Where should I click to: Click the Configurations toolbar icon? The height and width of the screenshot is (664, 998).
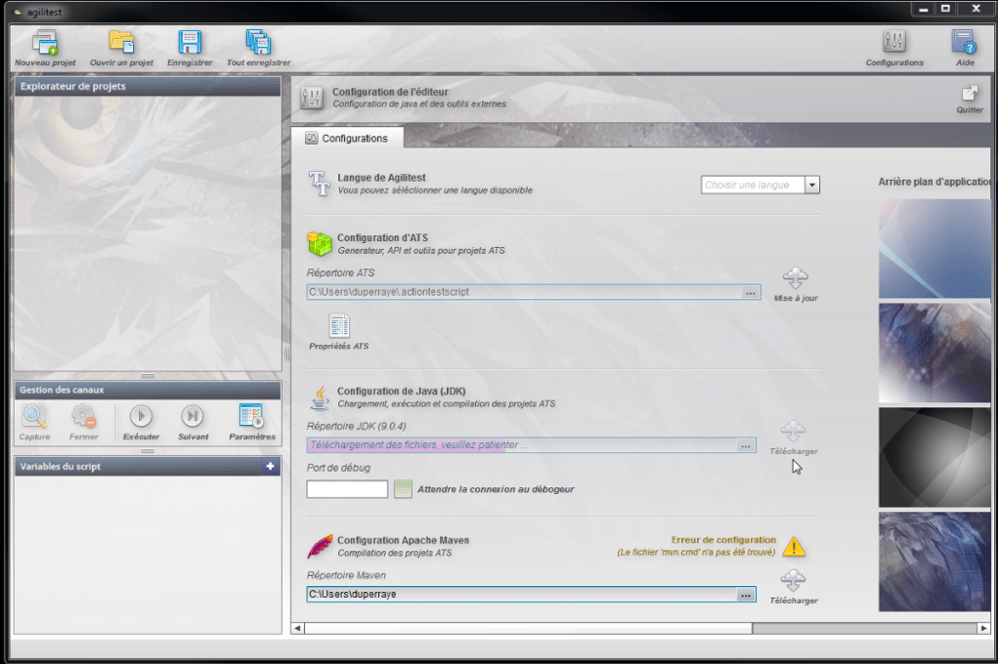pyautogui.click(x=893, y=43)
